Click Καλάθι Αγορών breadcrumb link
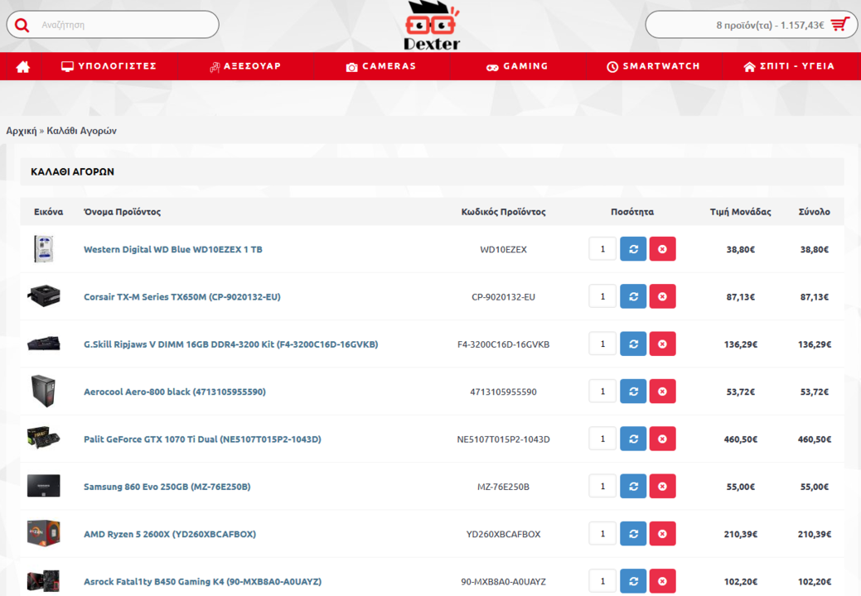 [81, 131]
